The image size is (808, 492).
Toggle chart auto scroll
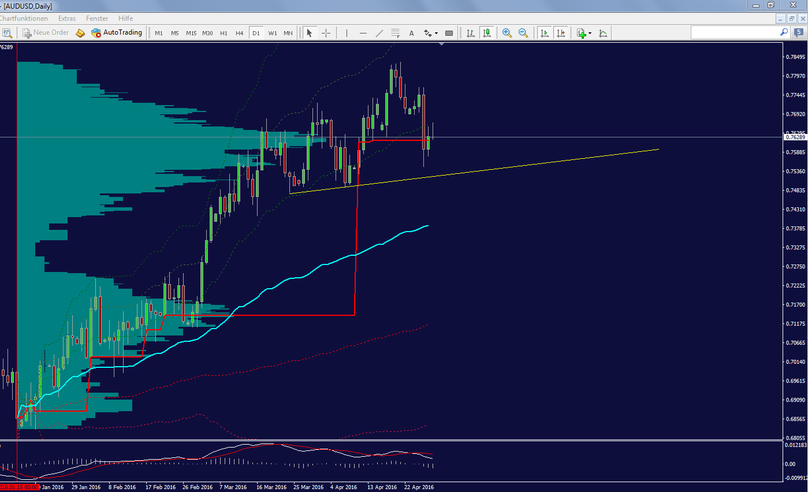[x=544, y=33]
